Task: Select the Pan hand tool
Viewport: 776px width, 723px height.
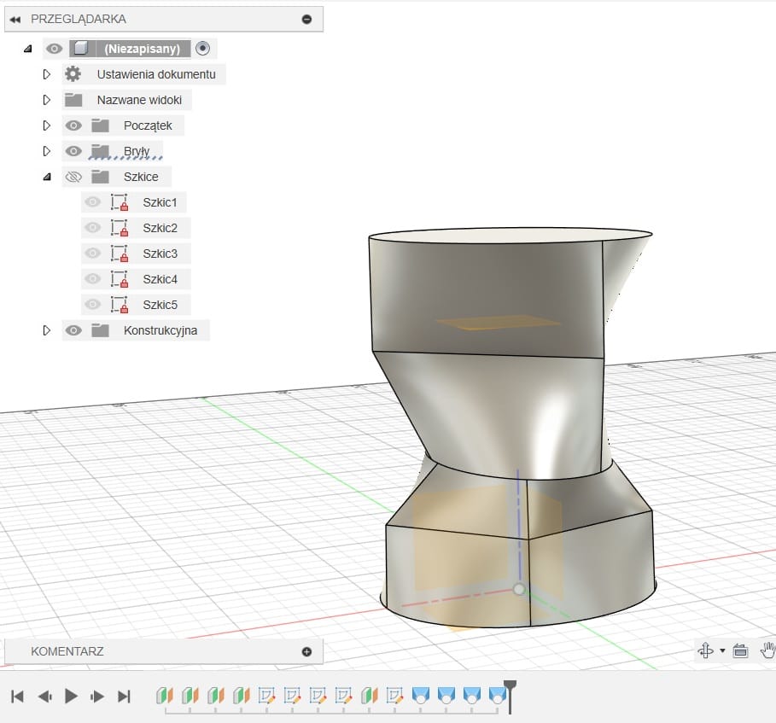Action: 768,650
